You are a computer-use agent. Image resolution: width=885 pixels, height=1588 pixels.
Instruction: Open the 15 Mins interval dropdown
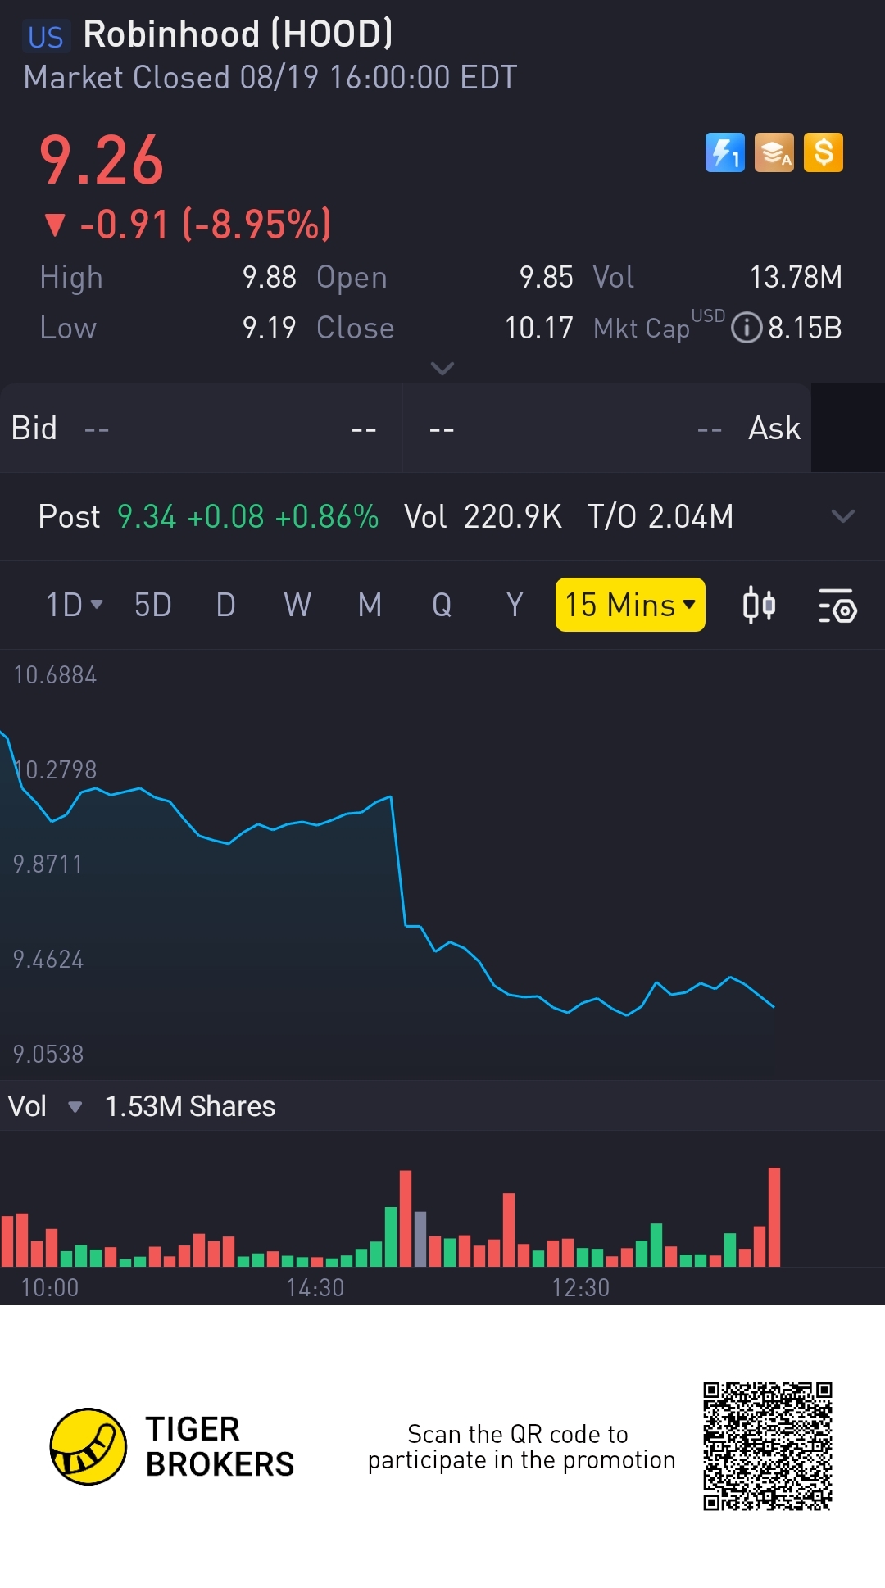tap(629, 605)
